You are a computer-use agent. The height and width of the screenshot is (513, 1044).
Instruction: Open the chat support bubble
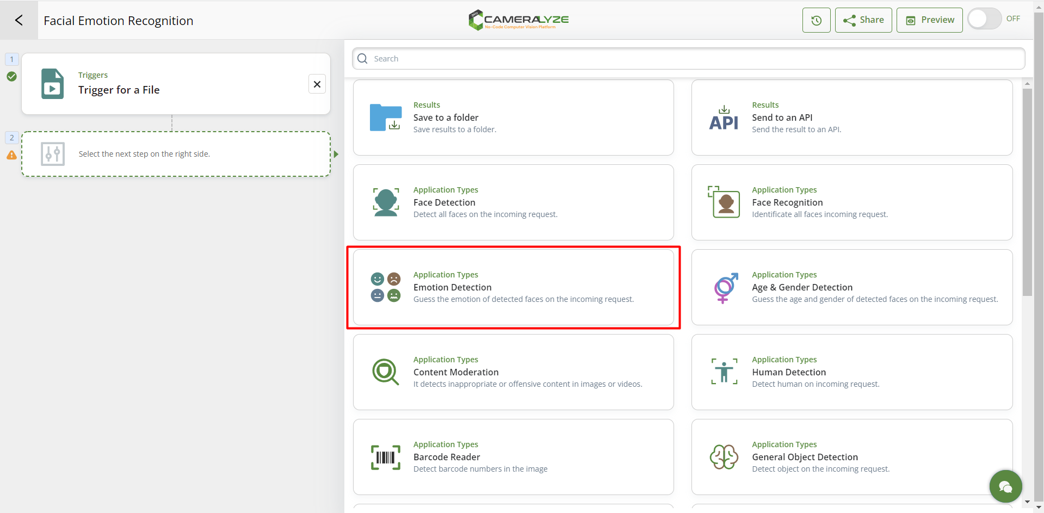tap(1005, 486)
